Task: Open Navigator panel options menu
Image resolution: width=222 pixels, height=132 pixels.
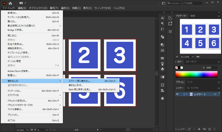Action: pos(219,16)
